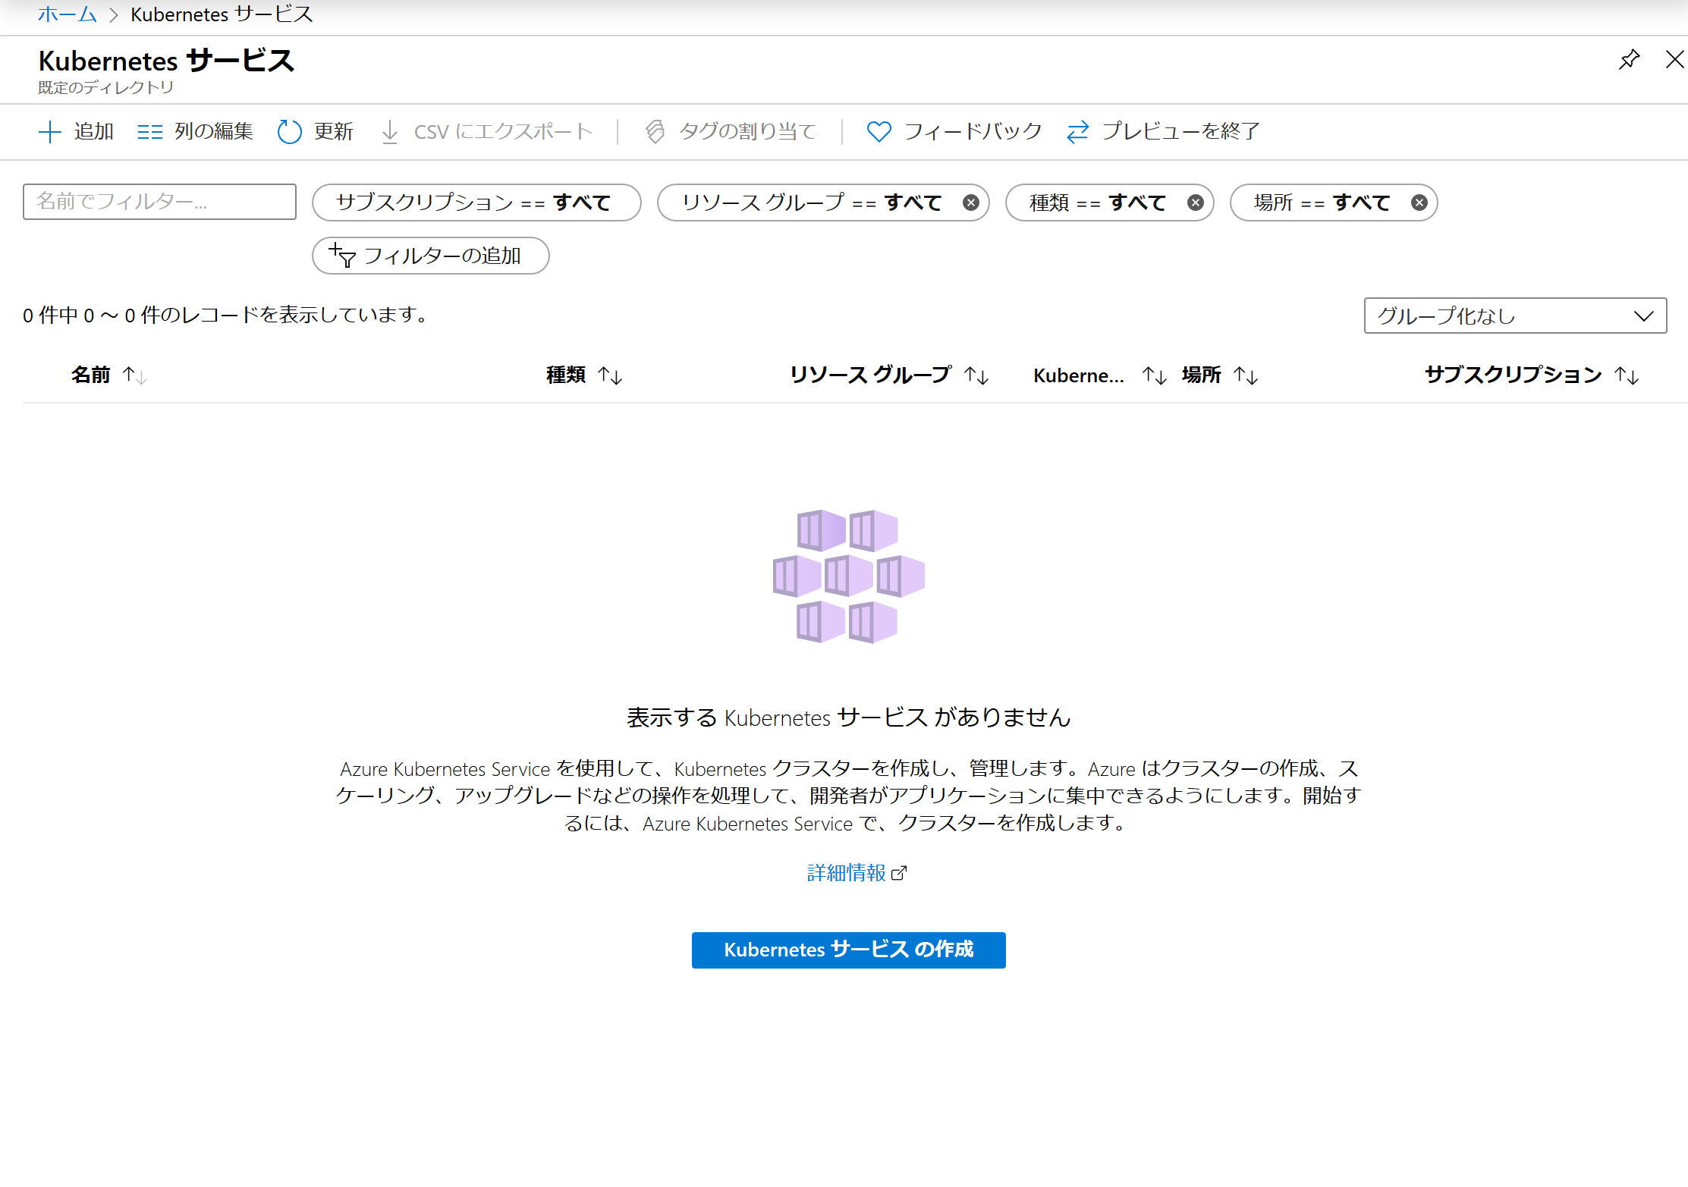Click the 追加 plus icon
1688x1187 pixels.
(49, 132)
